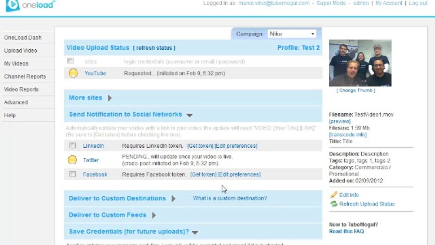Open Help in the sidebar
Viewport: 435px width, 245px height.
pyautogui.click(x=10, y=115)
